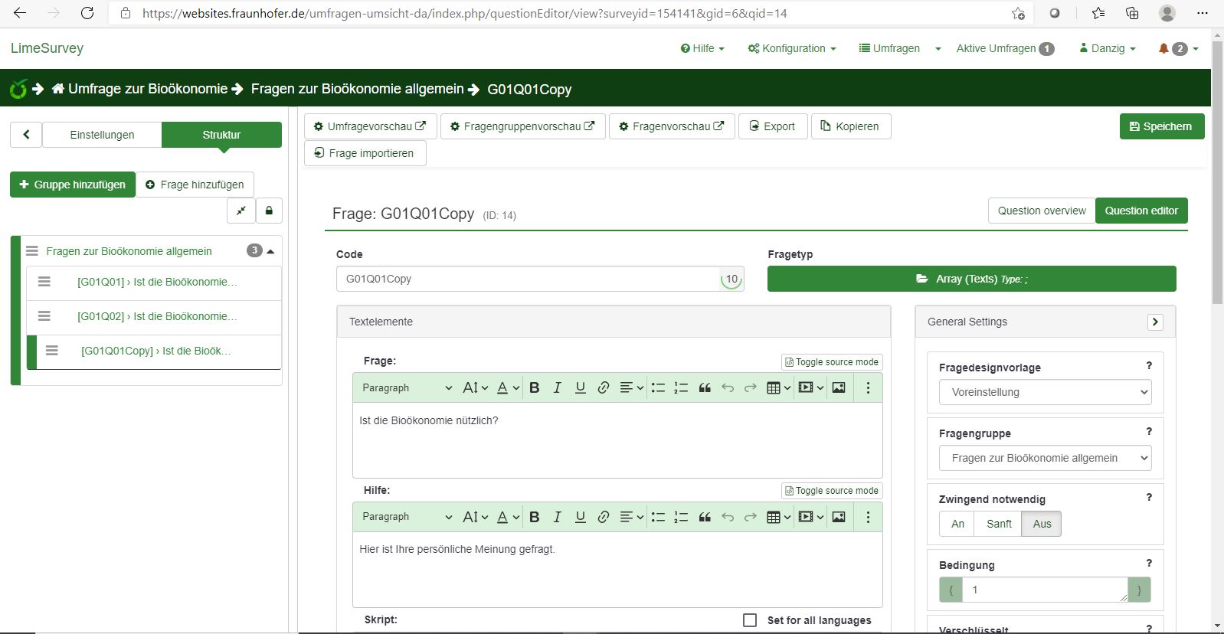Open notifications bell icon
1224x634 pixels.
click(x=1163, y=48)
